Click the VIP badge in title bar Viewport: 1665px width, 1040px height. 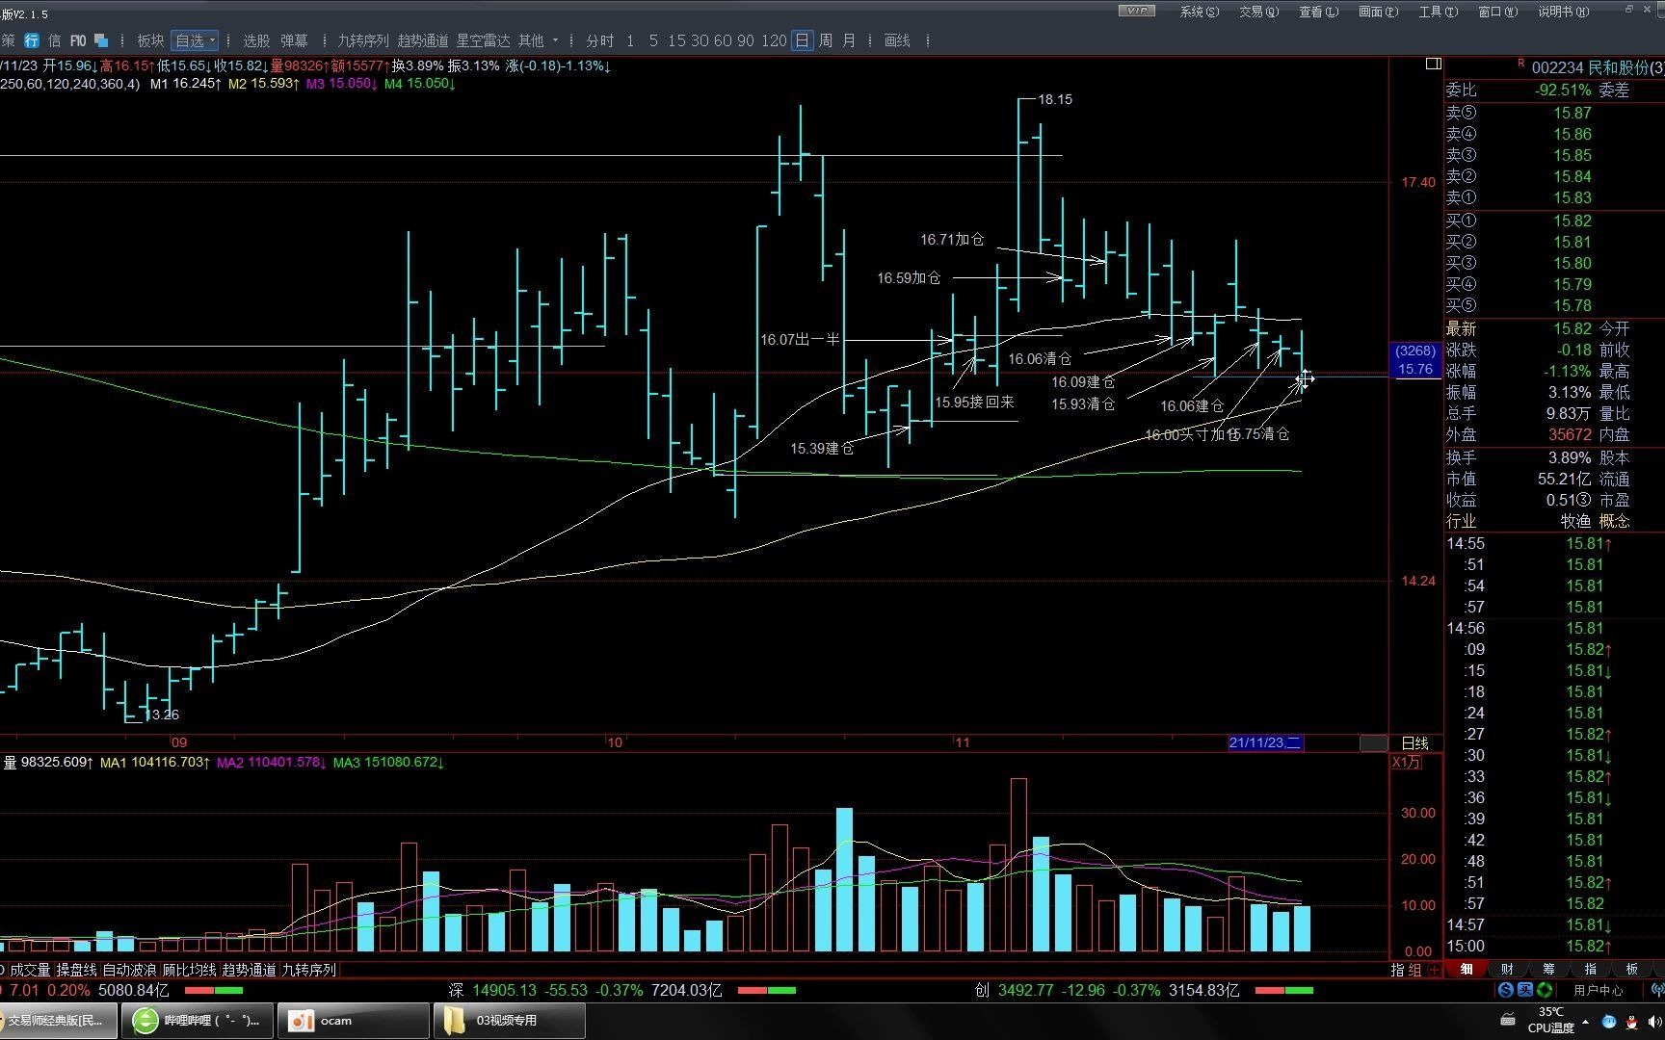point(1136,11)
